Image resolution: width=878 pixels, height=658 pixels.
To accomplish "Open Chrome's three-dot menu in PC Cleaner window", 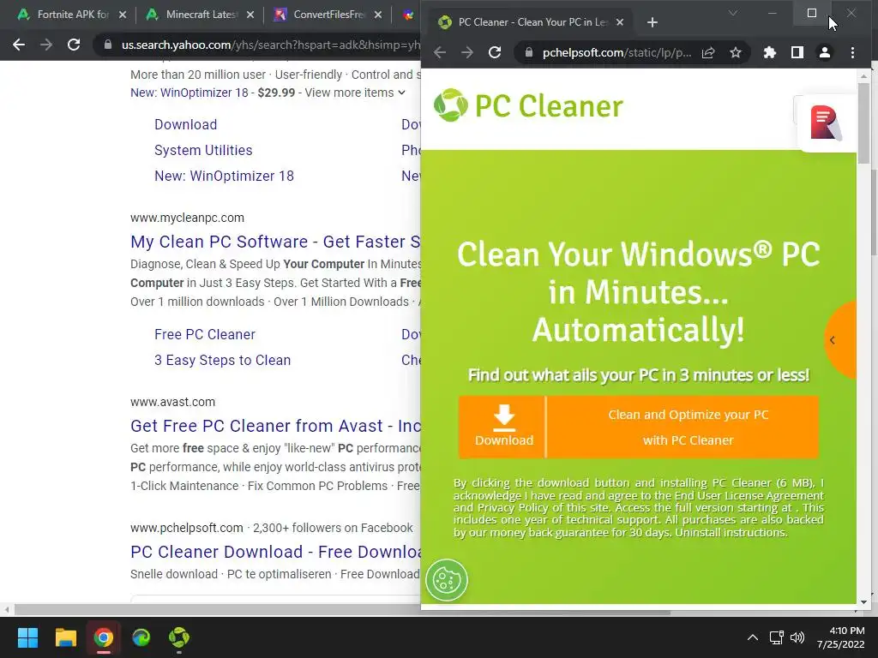I will (x=853, y=52).
